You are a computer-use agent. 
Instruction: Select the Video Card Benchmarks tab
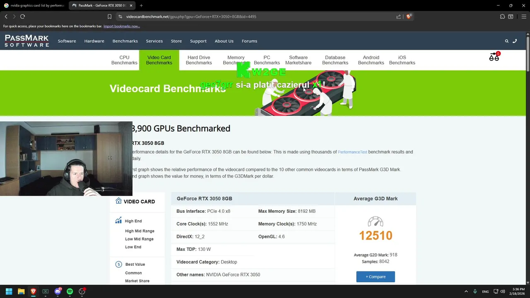(x=159, y=60)
